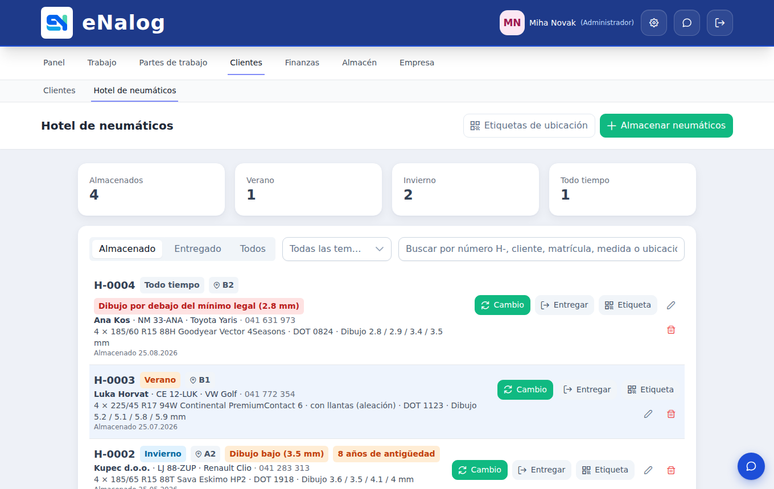Click Etiqueta for entry H-0002

[x=605, y=470]
